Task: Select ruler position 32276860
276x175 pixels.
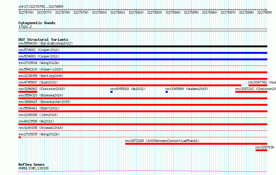Action: point(209,12)
